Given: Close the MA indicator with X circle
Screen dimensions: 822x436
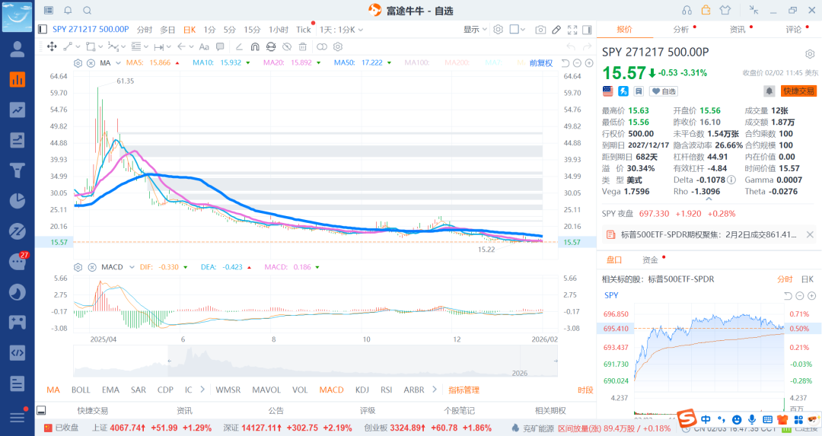Looking at the screenshot, I should click(91, 63).
